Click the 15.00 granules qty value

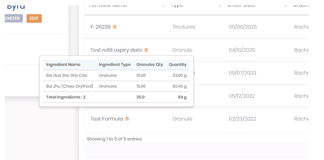[141, 86]
